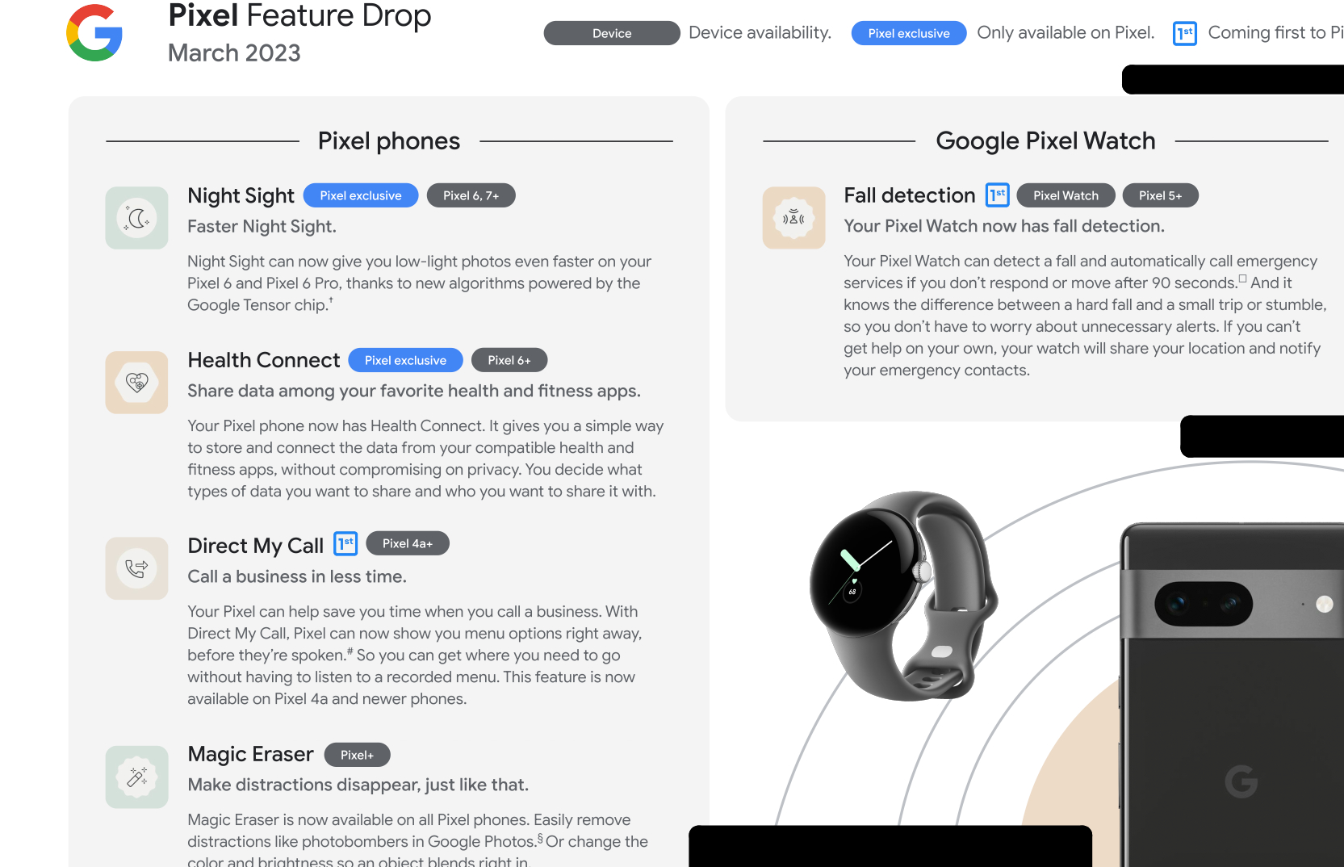Click the 1st icon in the top legend
The height and width of the screenshot is (867, 1344).
coord(1184,33)
